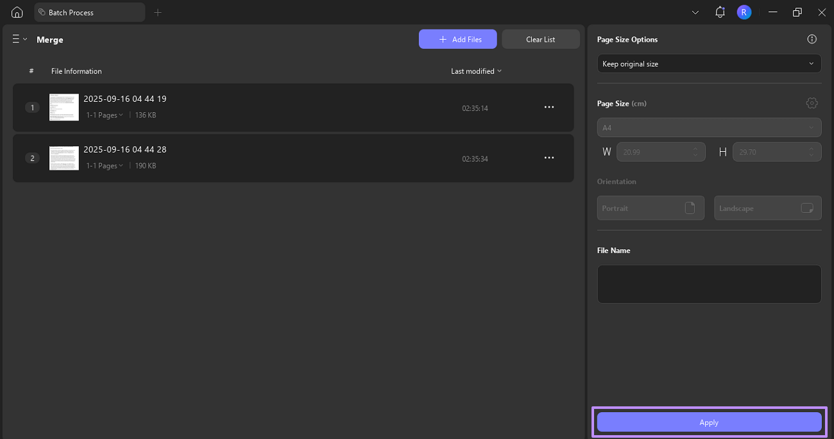The image size is (834, 439).
Task: Click the Apply button
Action: (709, 422)
